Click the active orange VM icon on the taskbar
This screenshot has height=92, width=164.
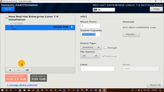pyautogui.click(x=104, y=90)
